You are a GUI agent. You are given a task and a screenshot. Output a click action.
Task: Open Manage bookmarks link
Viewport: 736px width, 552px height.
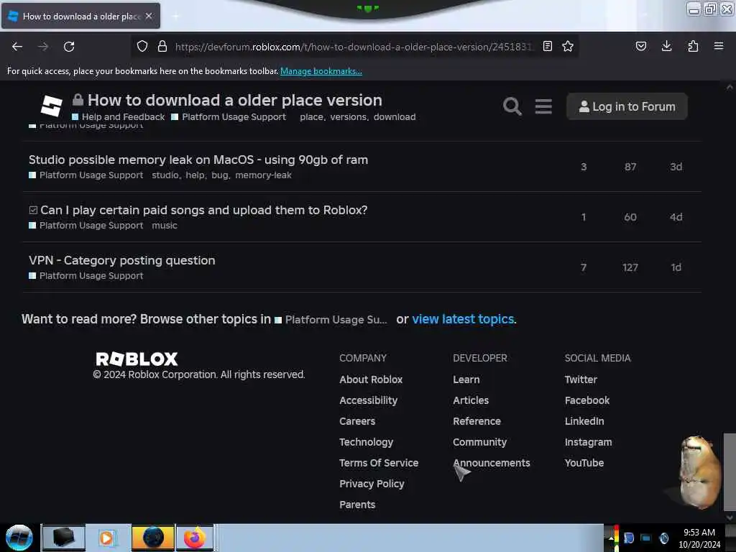(x=321, y=71)
